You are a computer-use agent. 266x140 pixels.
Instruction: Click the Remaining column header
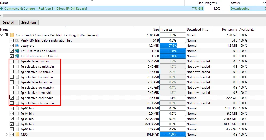[x=225, y=30]
